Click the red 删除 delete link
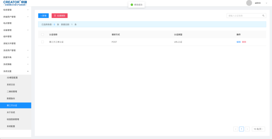This screenshot has height=139, width=272. (x=244, y=42)
